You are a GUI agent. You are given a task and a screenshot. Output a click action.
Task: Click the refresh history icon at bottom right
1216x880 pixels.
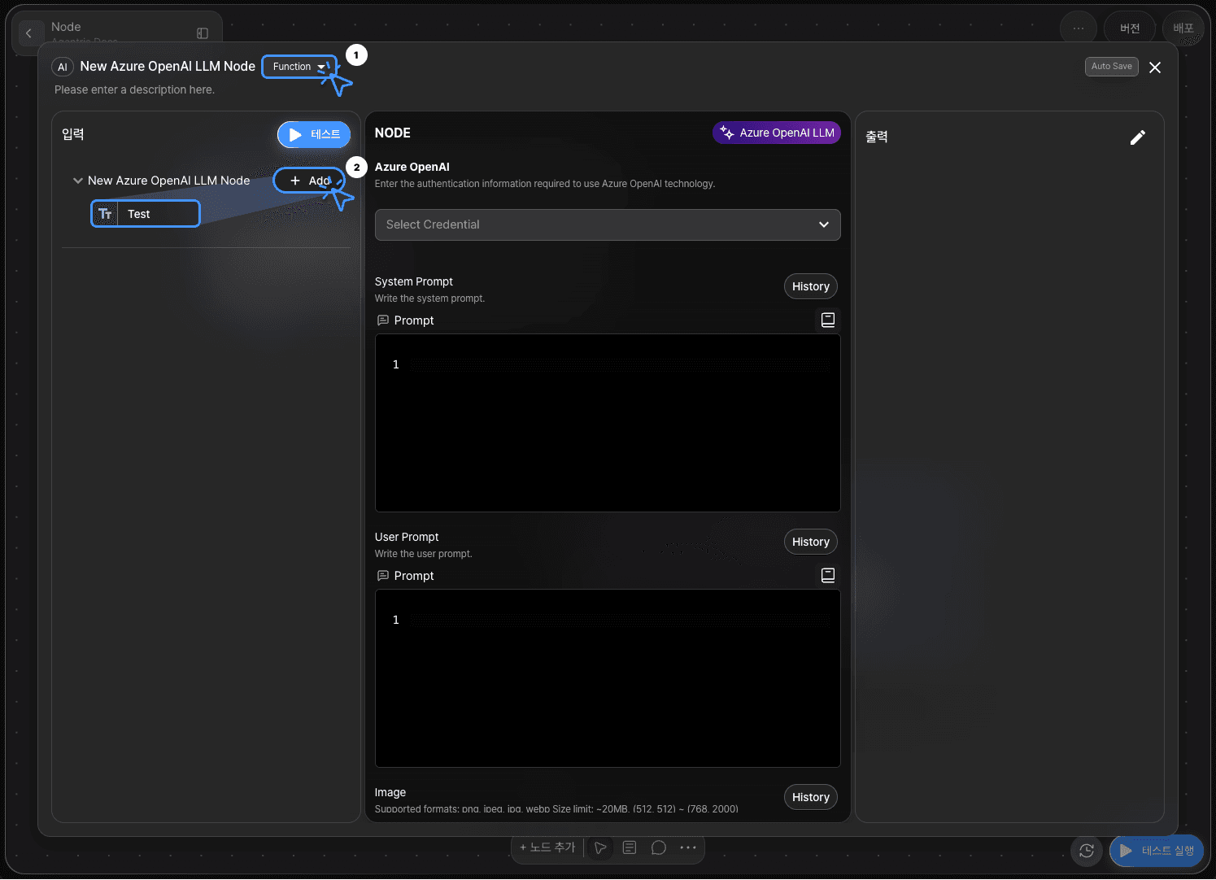[x=1087, y=851]
